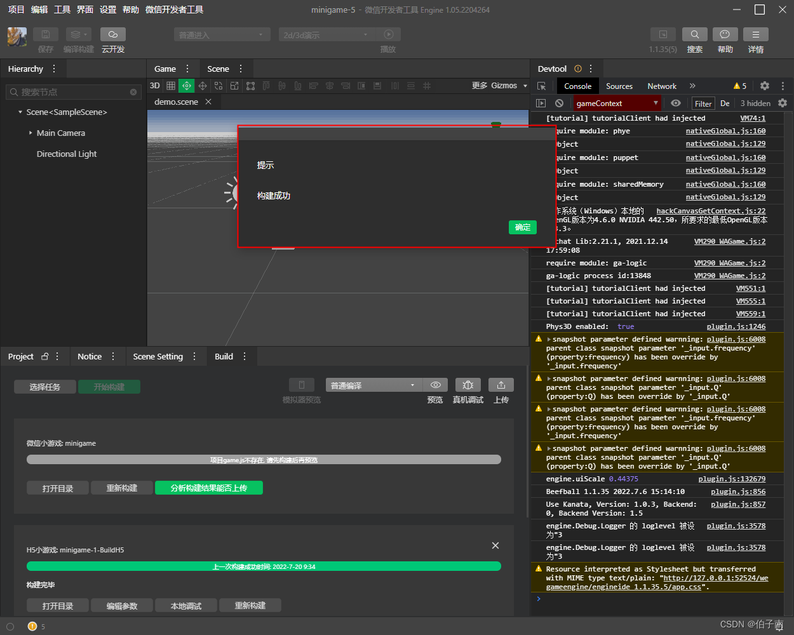Open the gameContext context dropdown
The width and height of the screenshot is (794, 635).
click(x=618, y=103)
